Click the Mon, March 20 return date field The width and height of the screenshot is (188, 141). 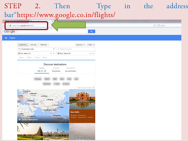76,53
